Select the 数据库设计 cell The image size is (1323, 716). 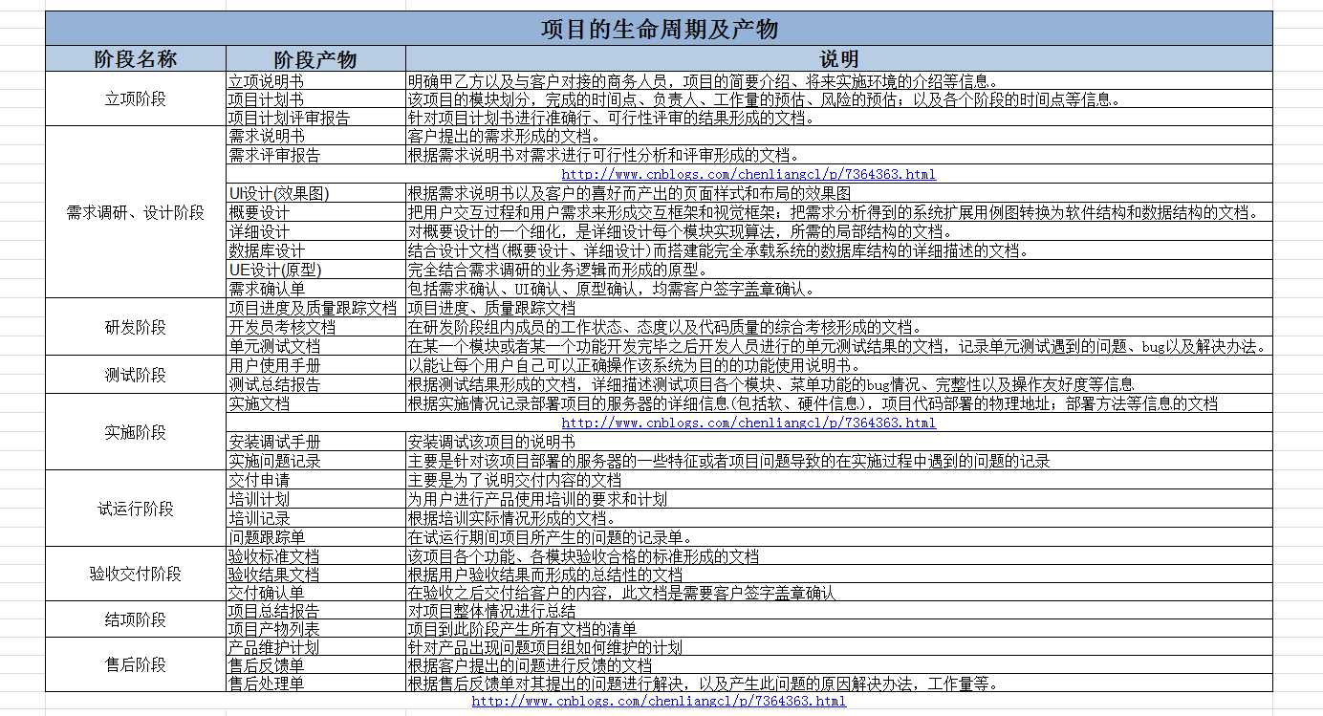pos(315,250)
